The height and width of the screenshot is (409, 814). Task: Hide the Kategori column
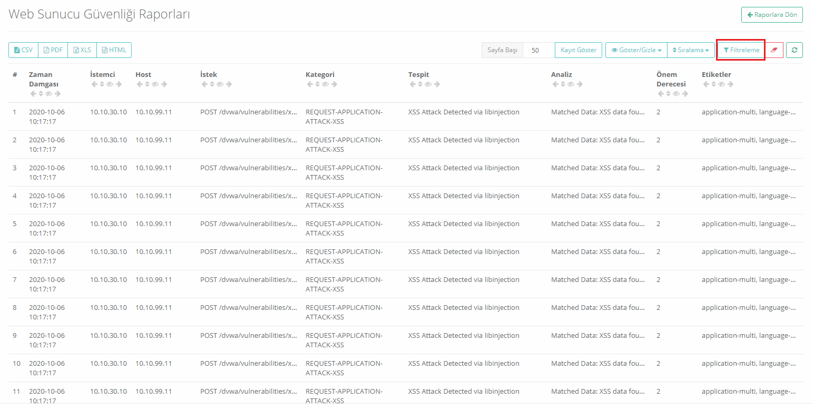pyautogui.click(x=325, y=84)
